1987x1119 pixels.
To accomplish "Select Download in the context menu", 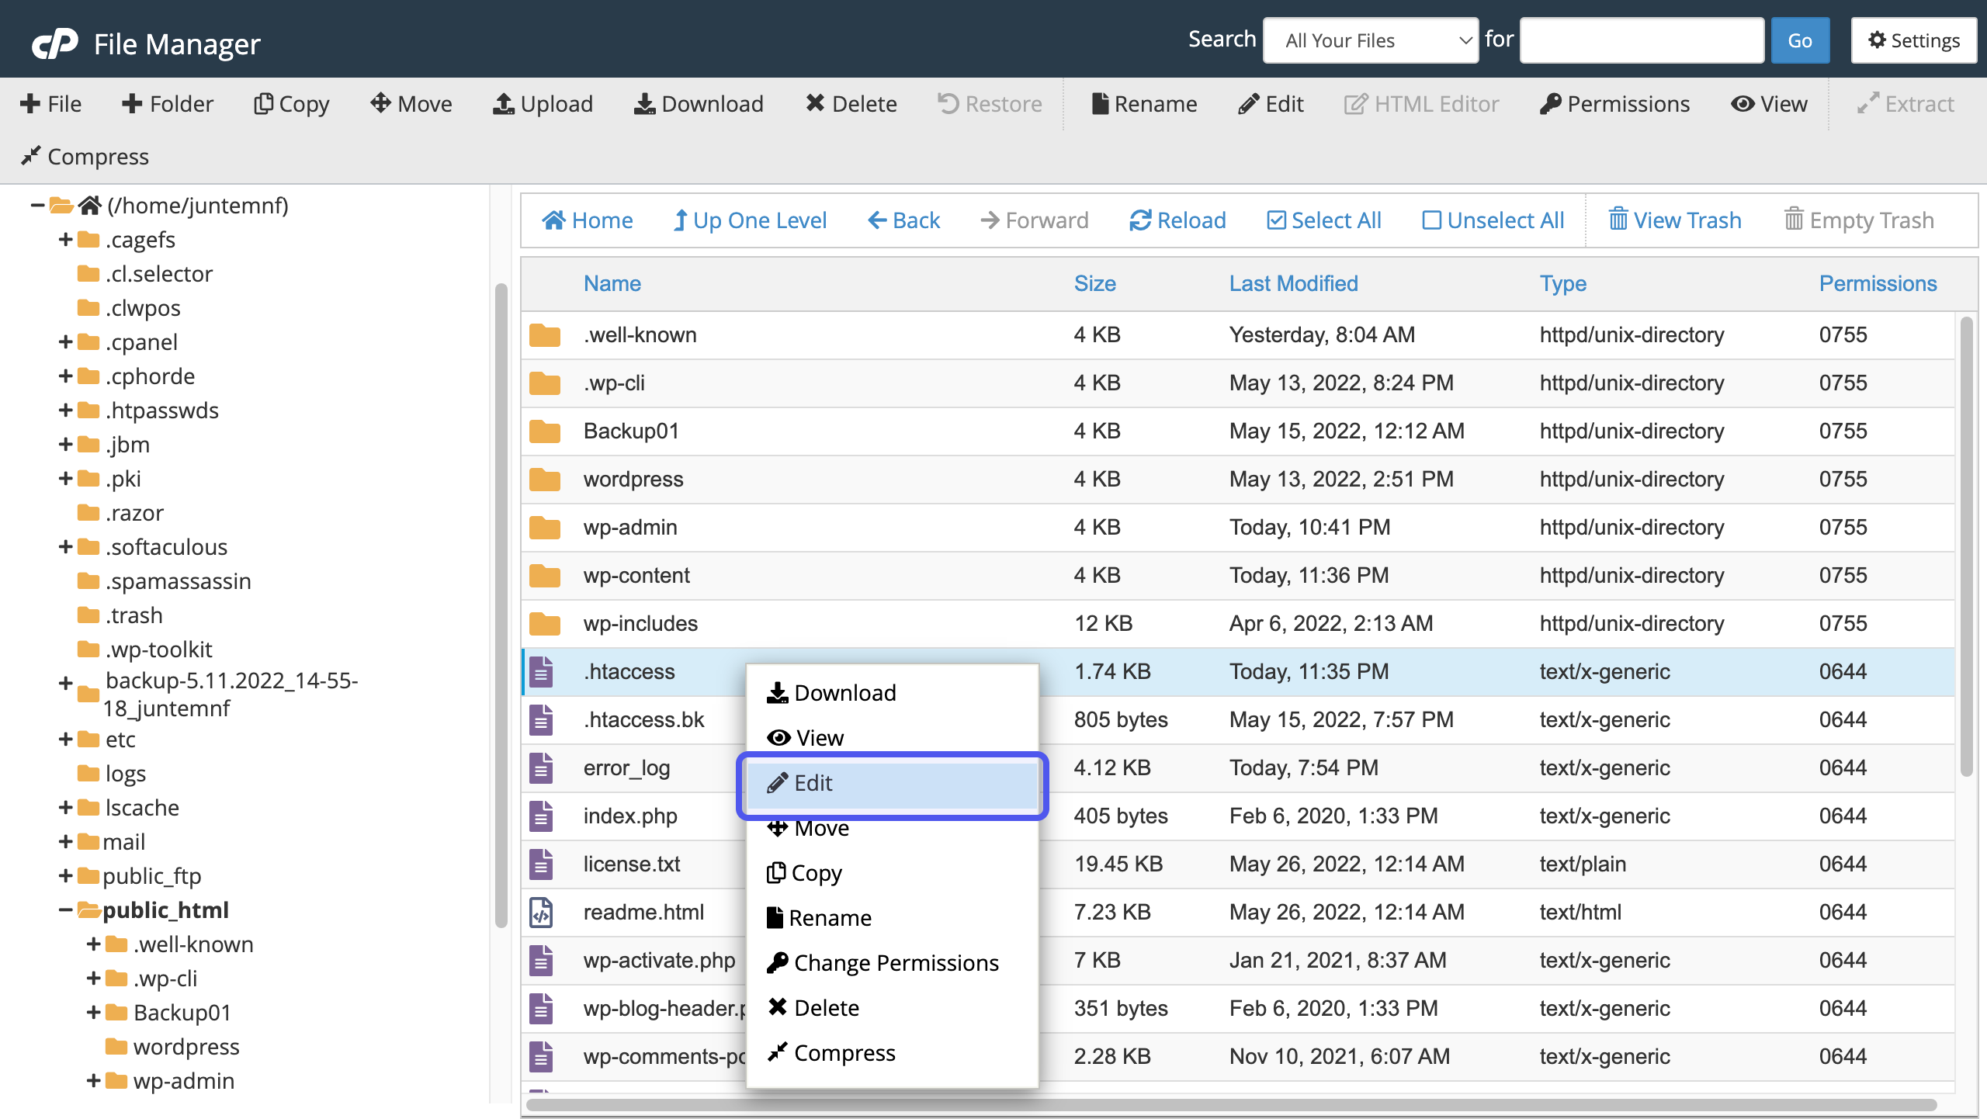I will pos(893,693).
